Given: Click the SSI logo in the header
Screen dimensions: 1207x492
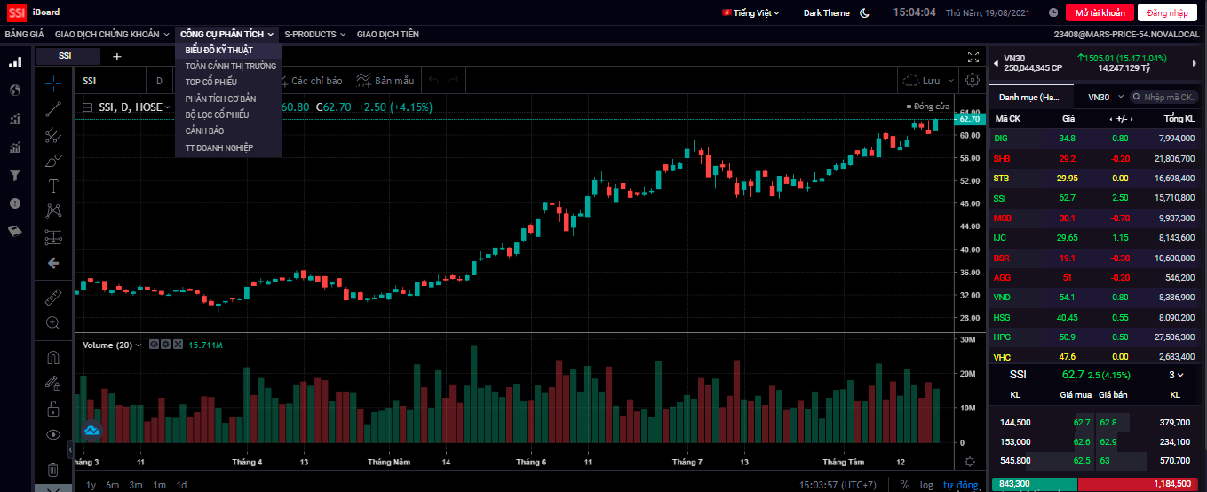Looking at the screenshot, I should pos(15,12).
